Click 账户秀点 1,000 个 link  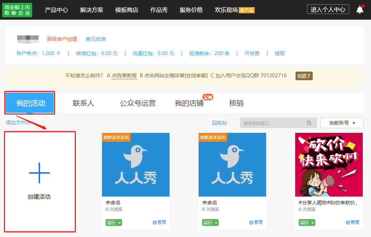(x=39, y=53)
